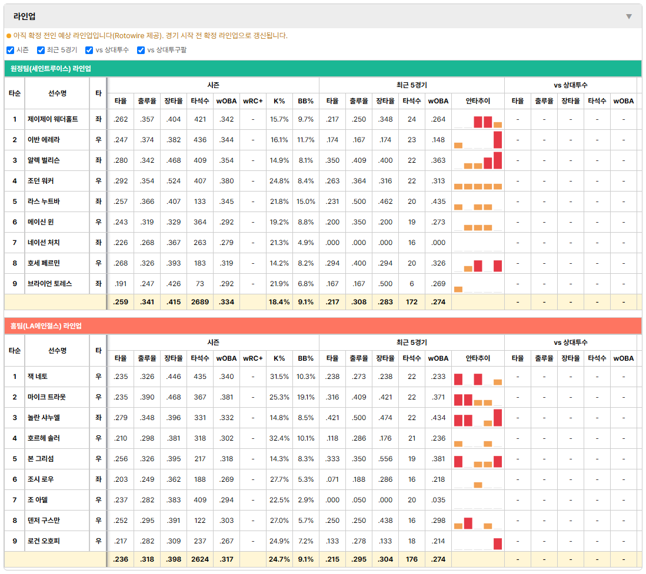Image resolution: width=646 pixels, height=574 pixels.
Task: Click 제이제이 웨더홀트 hit trend bars
Action: click(x=478, y=119)
